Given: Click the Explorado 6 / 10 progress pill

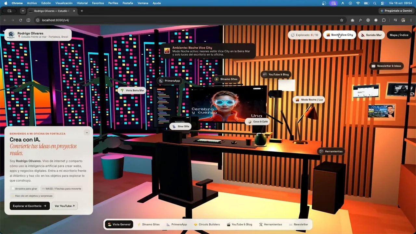Looking at the screenshot, I should 305,35.
